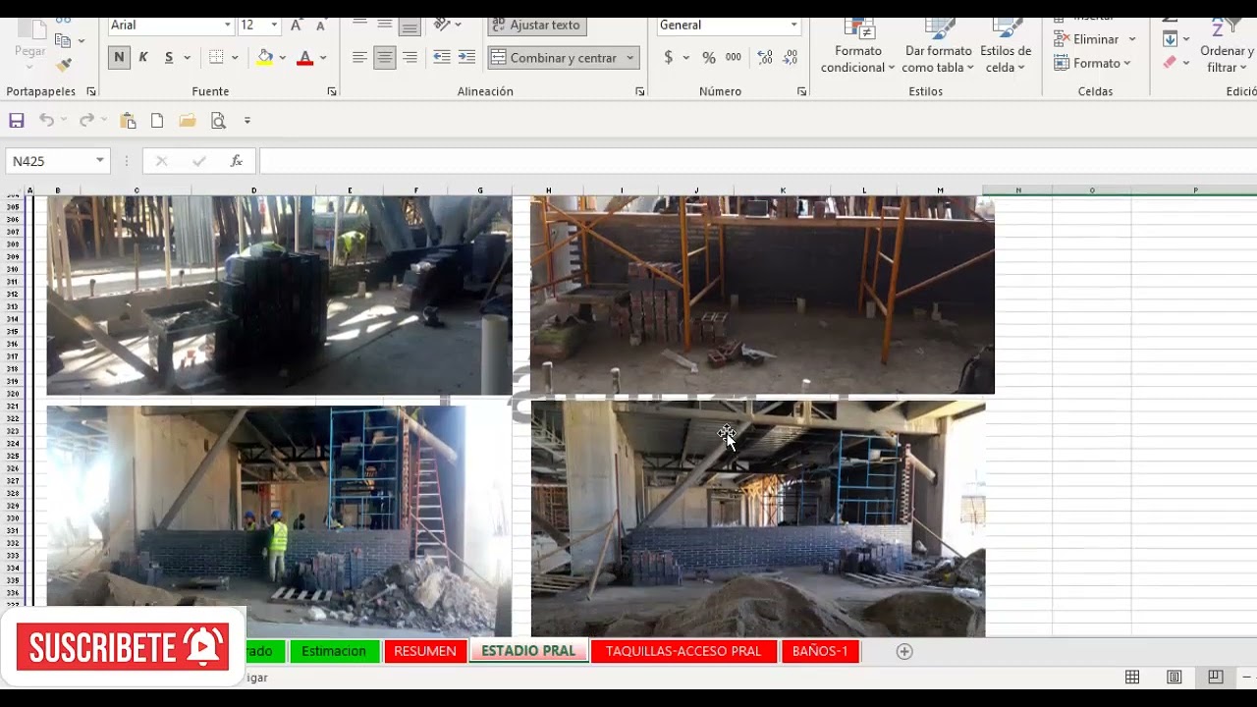Click the print preview icon
Image resolution: width=1257 pixels, height=707 pixels.
[218, 121]
